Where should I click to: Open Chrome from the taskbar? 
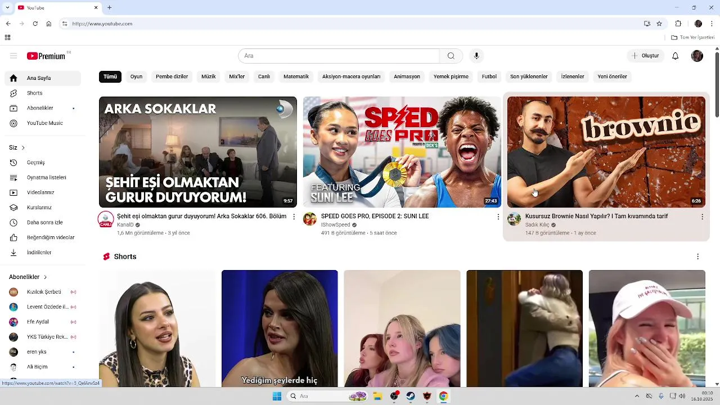point(443,396)
